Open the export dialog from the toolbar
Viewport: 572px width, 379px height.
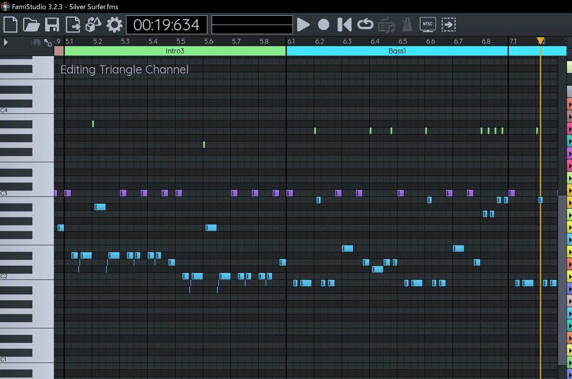73,24
